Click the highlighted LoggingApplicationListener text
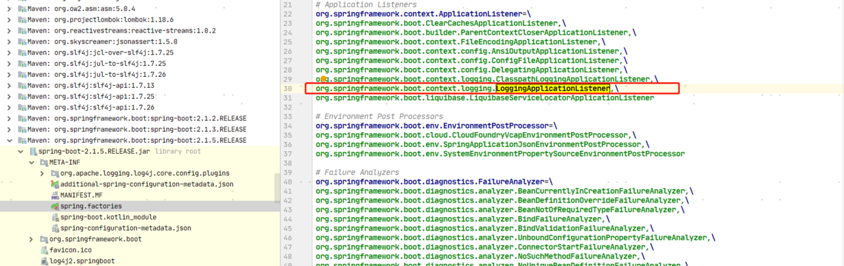 [553, 88]
